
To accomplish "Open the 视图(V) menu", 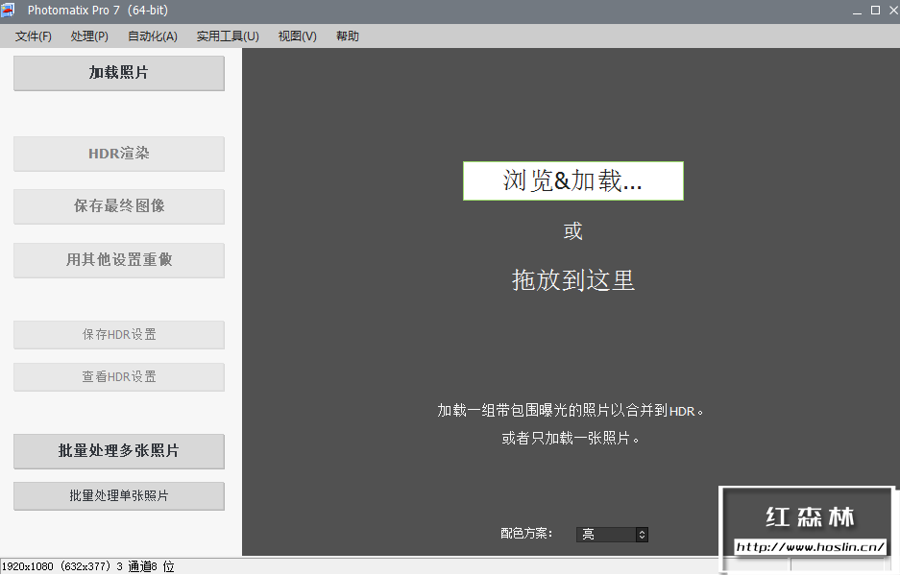I will (298, 36).
